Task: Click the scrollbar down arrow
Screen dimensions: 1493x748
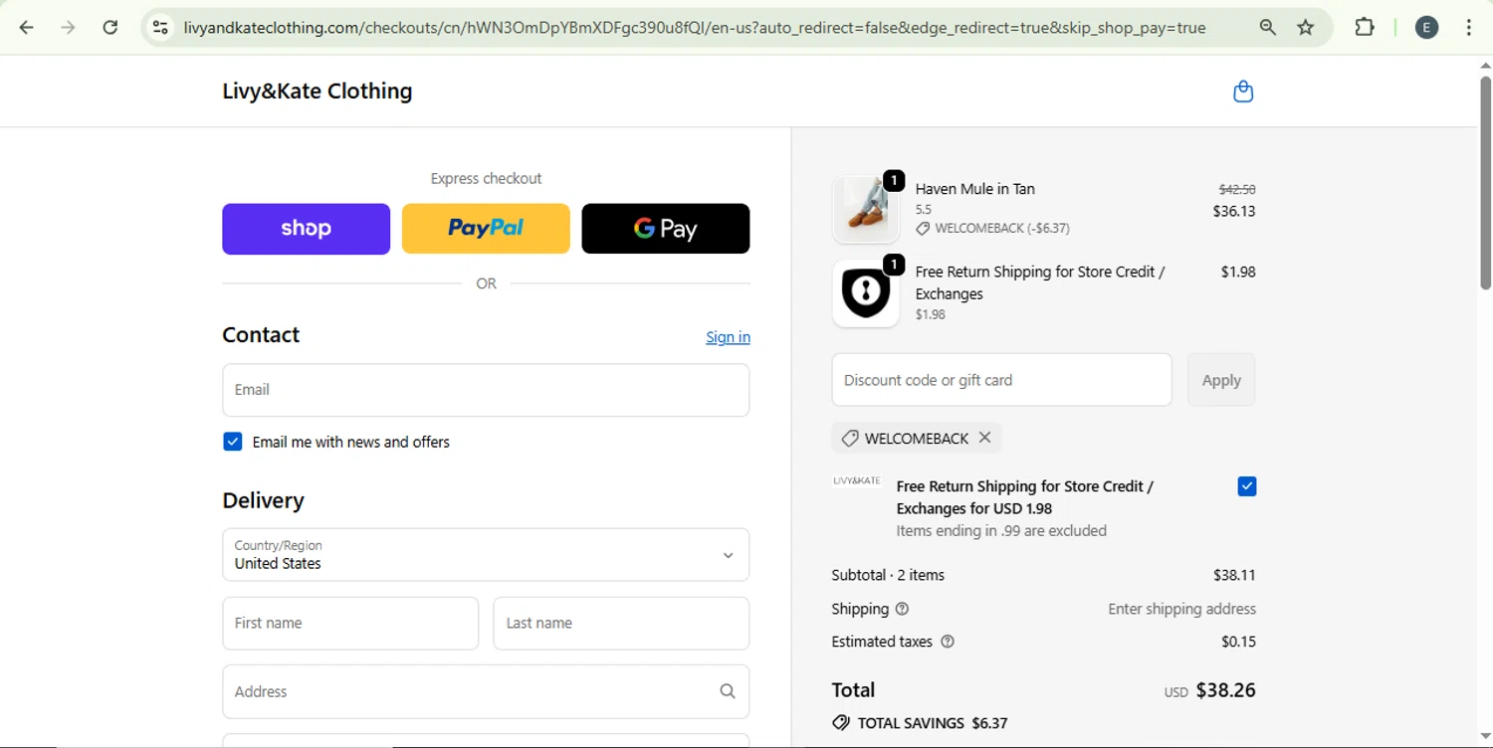Action: point(1485,737)
